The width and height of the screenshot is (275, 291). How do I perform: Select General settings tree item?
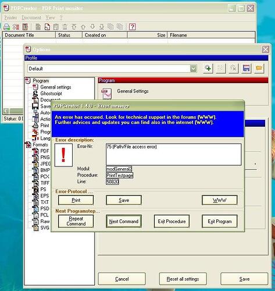(x=56, y=87)
